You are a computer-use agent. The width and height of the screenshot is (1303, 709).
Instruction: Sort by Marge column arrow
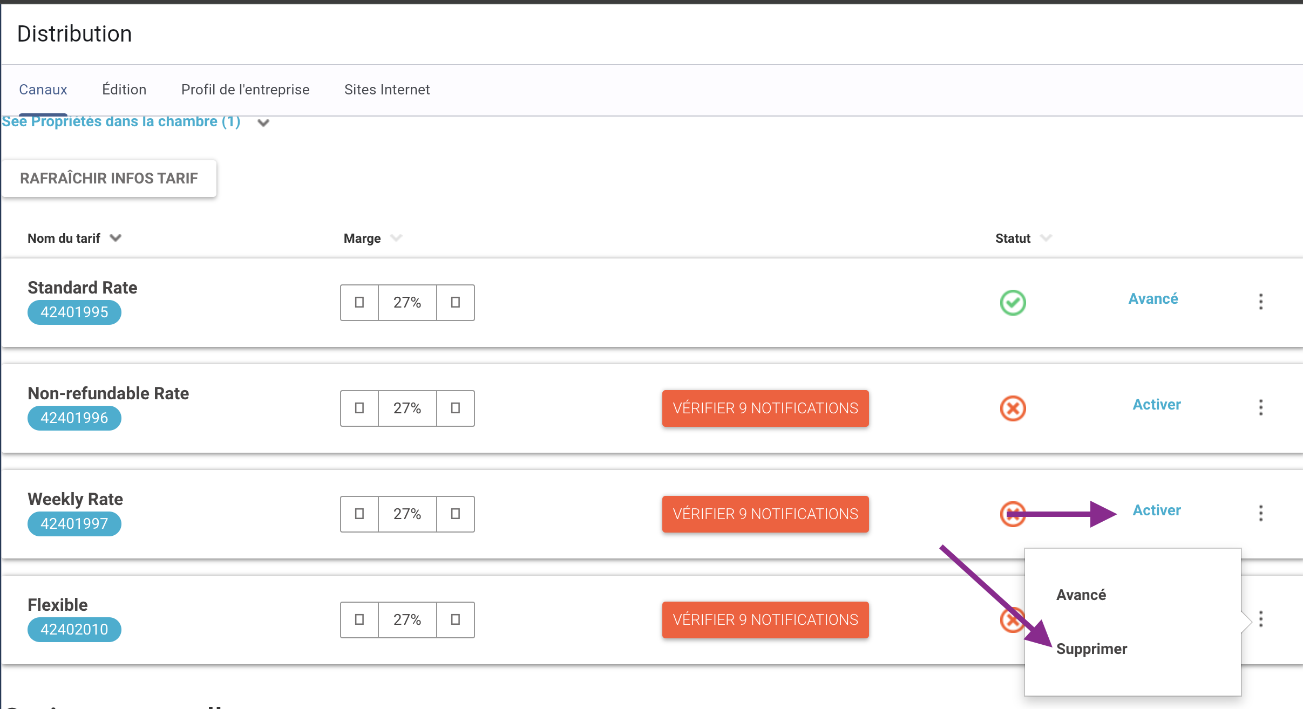396,238
